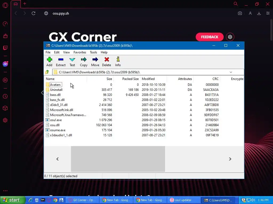The width and height of the screenshot is (273, 204).
Task: Open the Edit menu
Action: 57,52
